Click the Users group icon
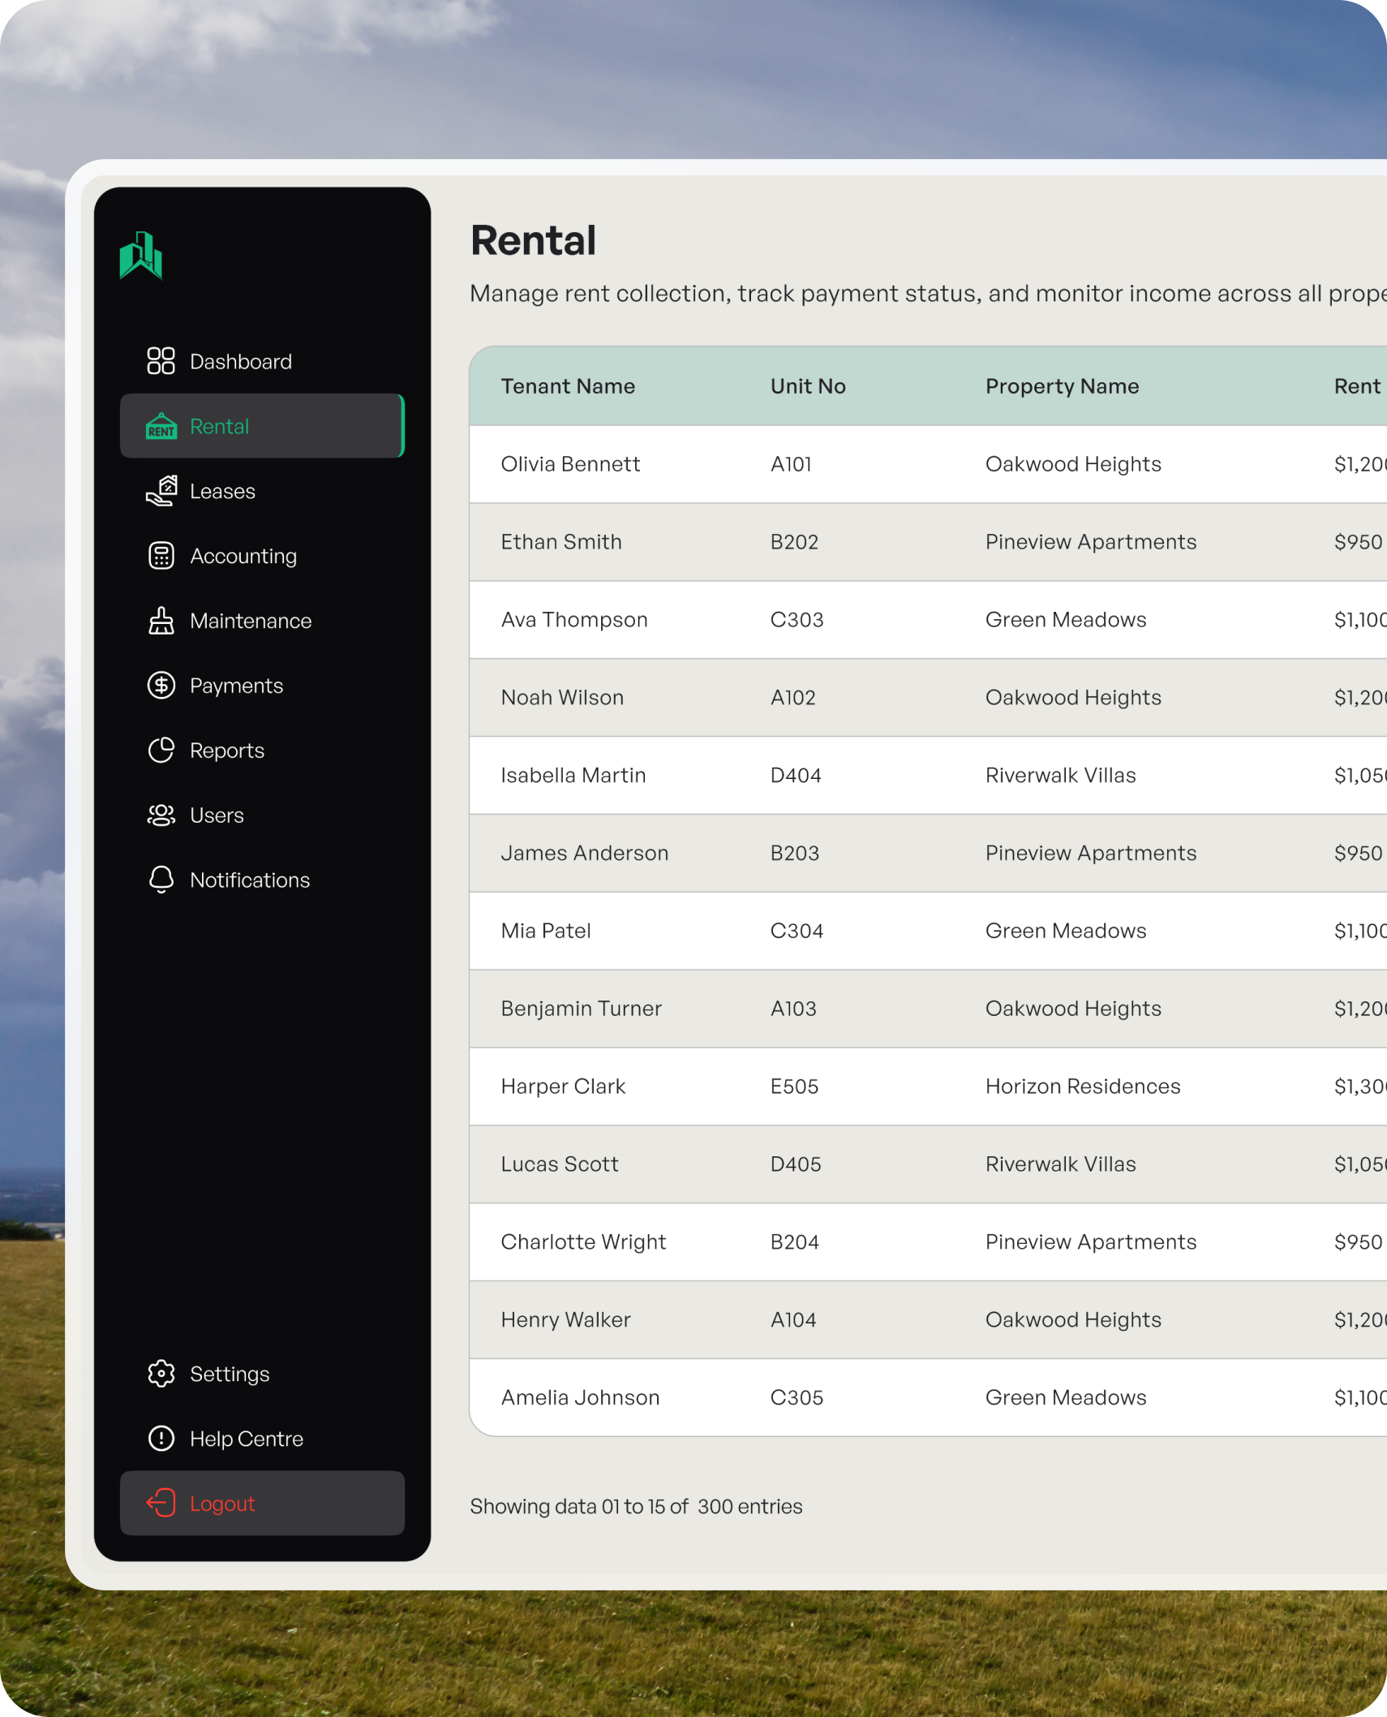Screen dimensions: 1387x1717 click(x=161, y=815)
